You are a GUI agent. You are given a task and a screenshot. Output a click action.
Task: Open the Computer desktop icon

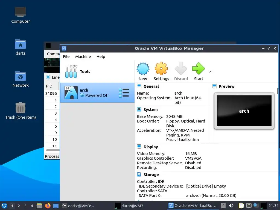(20, 15)
